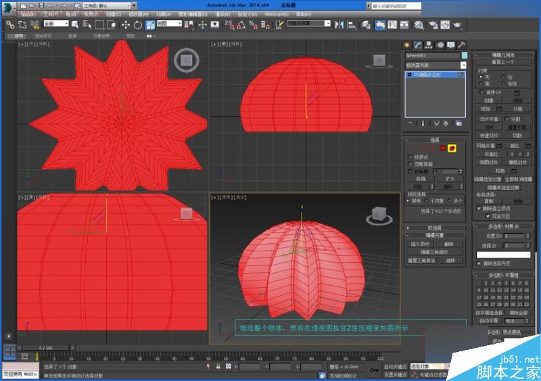This screenshot has height=381, width=541.
Task: Open the Modify command panel tab
Action: (419, 44)
